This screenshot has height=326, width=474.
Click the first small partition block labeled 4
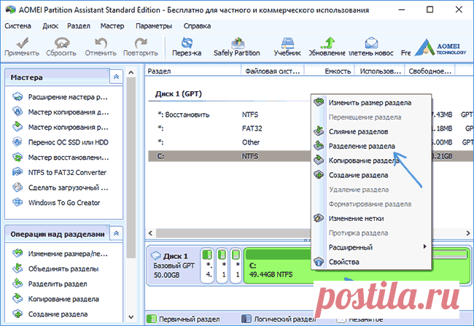tap(207, 265)
